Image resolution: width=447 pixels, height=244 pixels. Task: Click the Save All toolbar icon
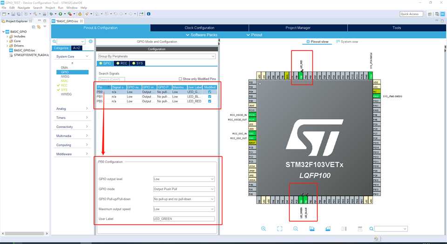coord(19,14)
